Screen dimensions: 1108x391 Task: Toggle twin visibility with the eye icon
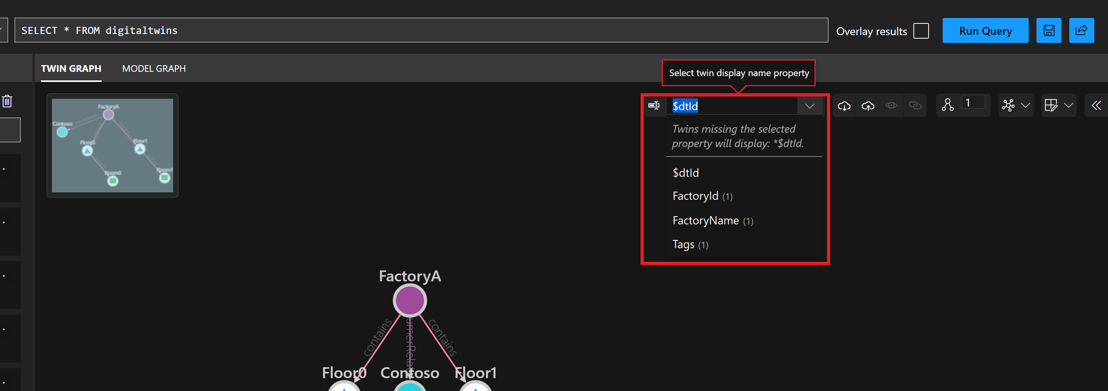tap(891, 106)
